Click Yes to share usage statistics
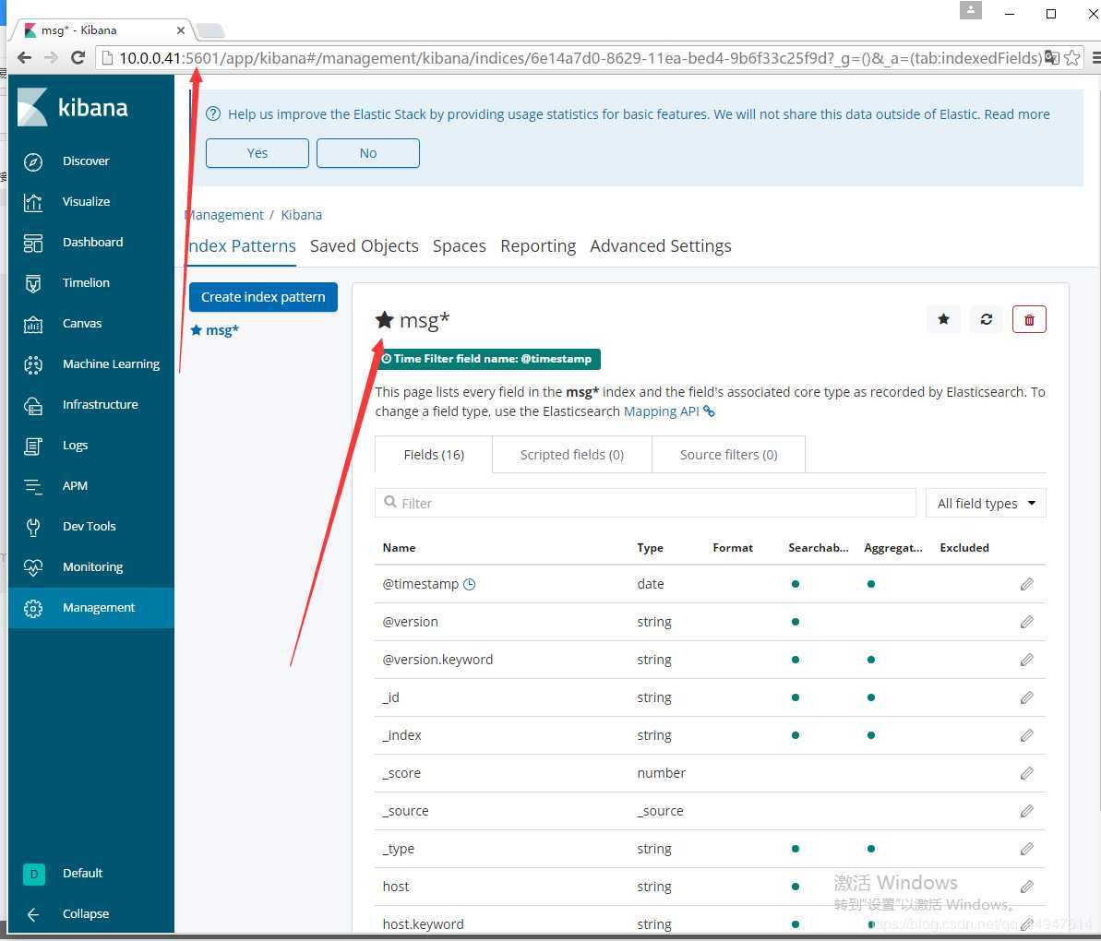 (x=257, y=153)
